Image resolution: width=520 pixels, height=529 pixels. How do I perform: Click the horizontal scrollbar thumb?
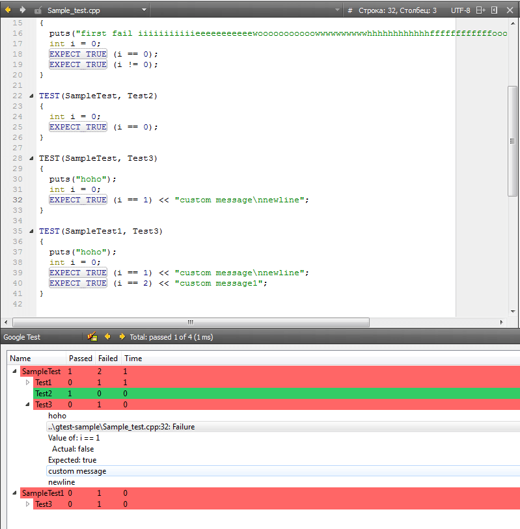coord(191,322)
